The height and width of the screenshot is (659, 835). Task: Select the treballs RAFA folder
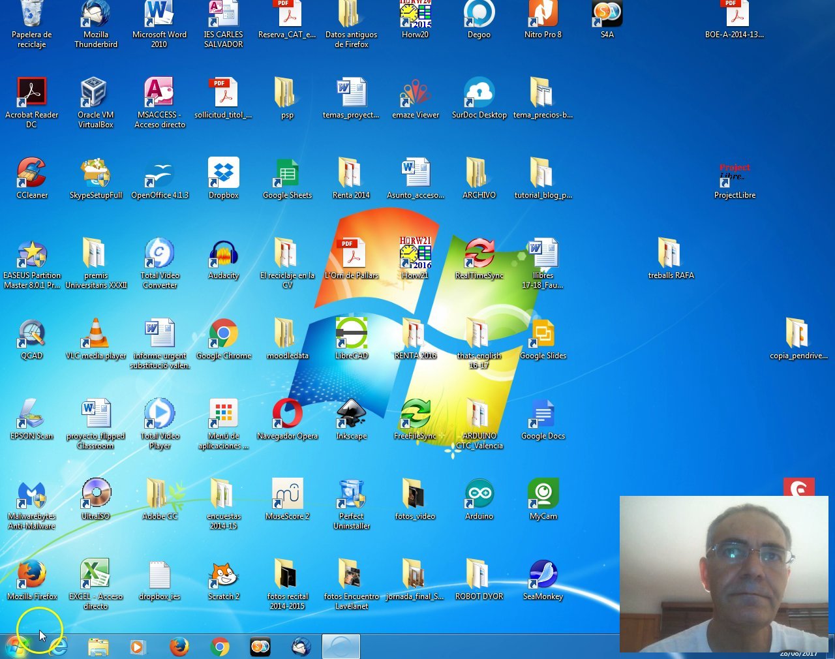tap(670, 254)
